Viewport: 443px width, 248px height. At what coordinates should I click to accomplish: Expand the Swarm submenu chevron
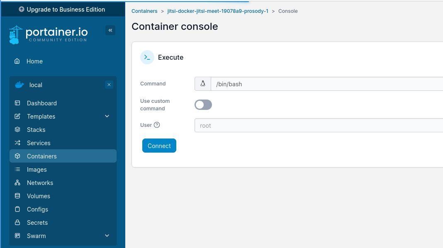click(x=107, y=236)
